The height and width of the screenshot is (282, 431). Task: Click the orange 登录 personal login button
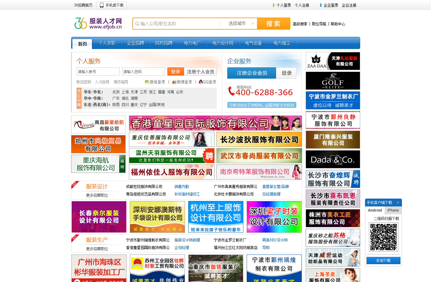click(176, 72)
